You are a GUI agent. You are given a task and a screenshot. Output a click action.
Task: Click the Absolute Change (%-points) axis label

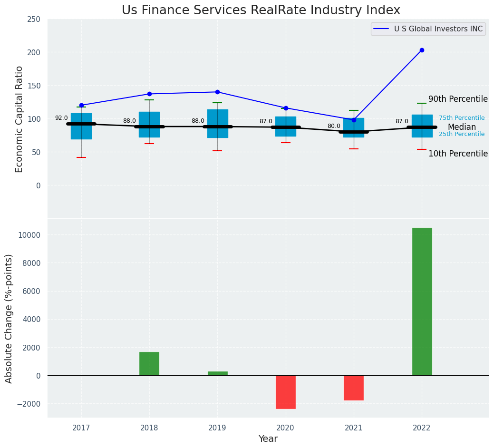pos(9,318)
